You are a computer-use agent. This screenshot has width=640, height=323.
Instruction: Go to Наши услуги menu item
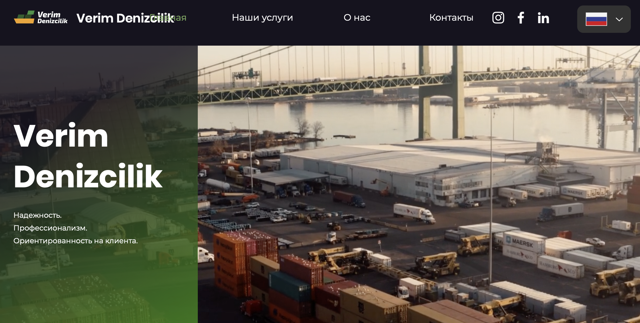[262, 18]
